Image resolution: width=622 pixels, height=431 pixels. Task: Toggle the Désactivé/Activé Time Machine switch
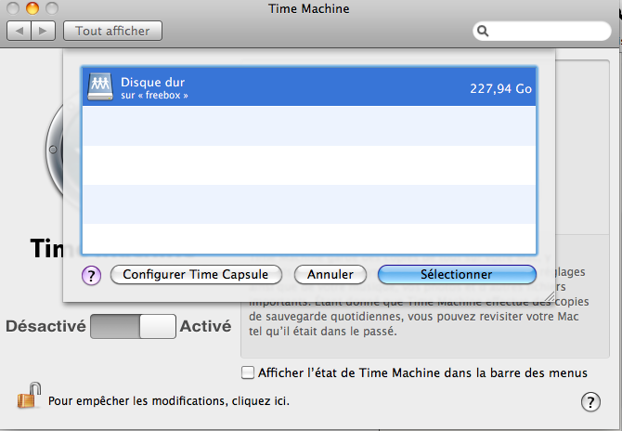(x=133, y=326)
